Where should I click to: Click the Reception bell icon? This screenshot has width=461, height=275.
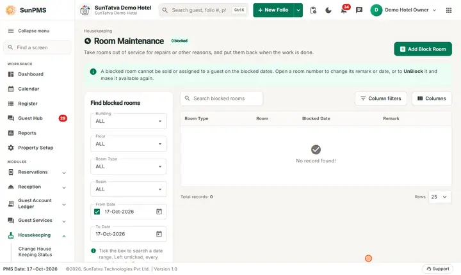11,187
